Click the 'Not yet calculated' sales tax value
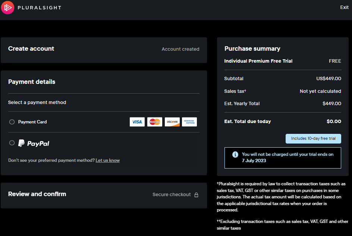352x236 pixels. [x=320, y=91]
